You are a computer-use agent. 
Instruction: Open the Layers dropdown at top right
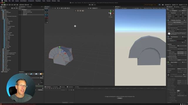(175, 5)
